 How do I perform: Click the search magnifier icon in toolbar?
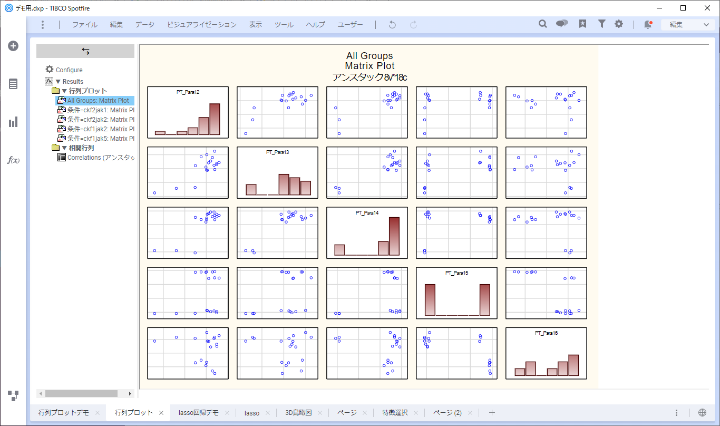click(542, 24)
